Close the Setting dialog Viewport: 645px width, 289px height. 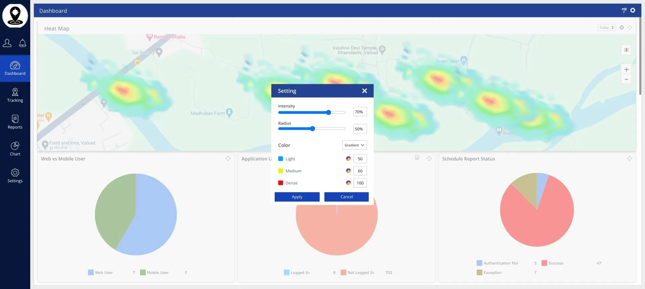point(364,91)
